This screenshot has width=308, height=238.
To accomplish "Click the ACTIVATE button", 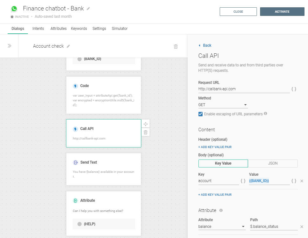I will [282, 11].
